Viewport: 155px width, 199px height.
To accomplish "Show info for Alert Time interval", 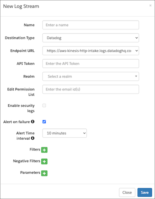I will tap(33, 138).
